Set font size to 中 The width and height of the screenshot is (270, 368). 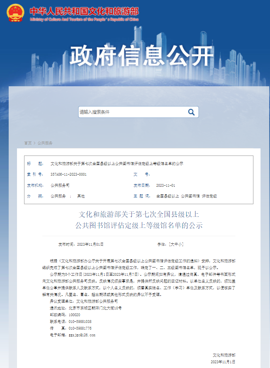tap(176, 244)
